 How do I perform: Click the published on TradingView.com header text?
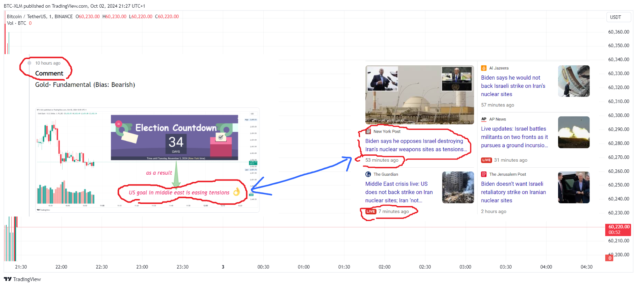[x=74, y=6]
